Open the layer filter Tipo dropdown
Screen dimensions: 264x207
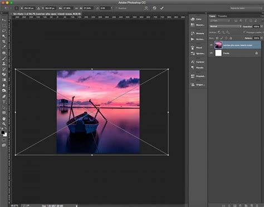pyautogui.click(x=220, y=21)
